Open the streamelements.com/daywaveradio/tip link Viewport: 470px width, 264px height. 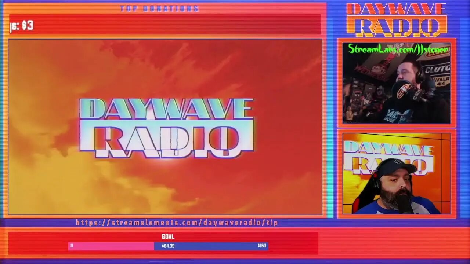tap(177, 223)
